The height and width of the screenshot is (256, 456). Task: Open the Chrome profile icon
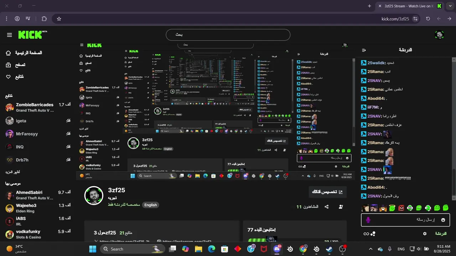[17, 18]
